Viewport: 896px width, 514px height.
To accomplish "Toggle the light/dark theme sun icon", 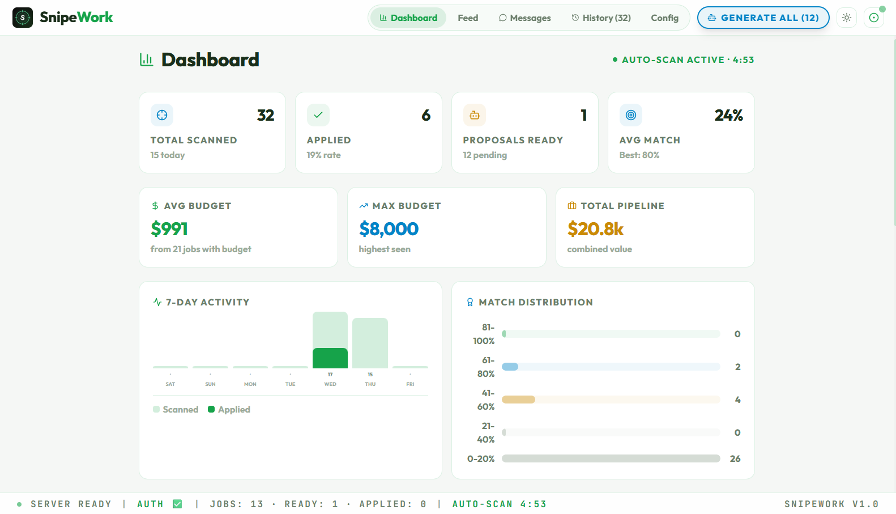I will [847, 18].
